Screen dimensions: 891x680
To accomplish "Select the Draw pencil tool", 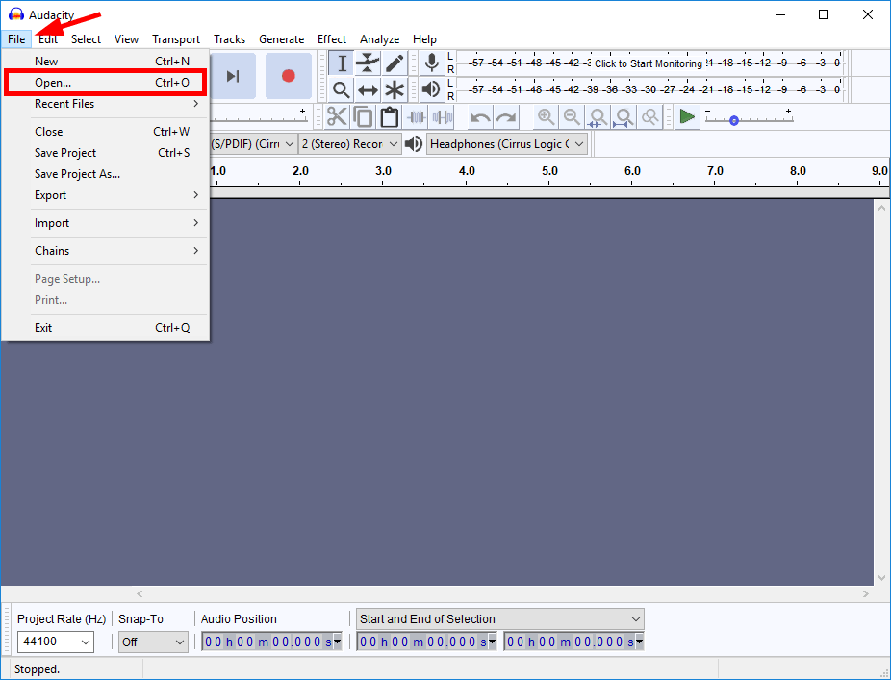I will (394, 63).
